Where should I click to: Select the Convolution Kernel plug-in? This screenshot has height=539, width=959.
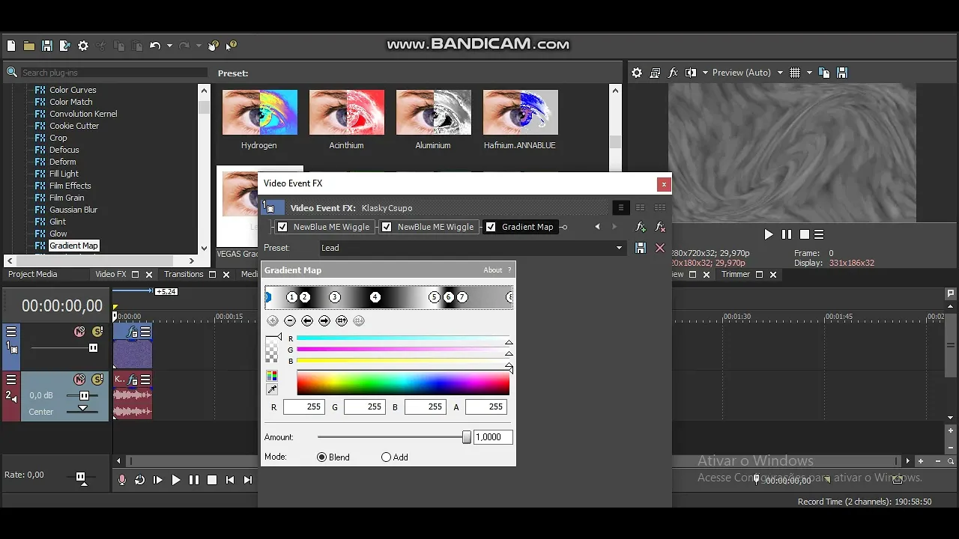[x=83, y=114]
